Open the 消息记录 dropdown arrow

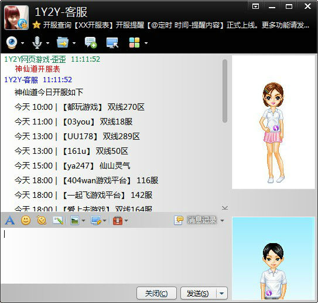[223, 220]
